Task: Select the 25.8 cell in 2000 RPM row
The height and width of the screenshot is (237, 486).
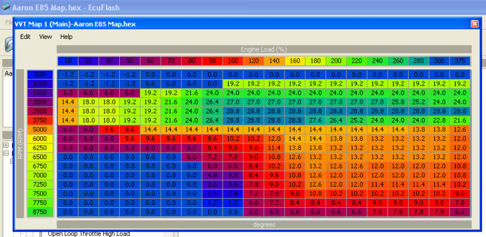Action: coord(398,102)
